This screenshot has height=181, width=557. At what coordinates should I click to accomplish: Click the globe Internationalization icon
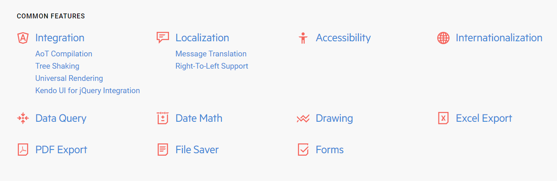tap(443, 38)
